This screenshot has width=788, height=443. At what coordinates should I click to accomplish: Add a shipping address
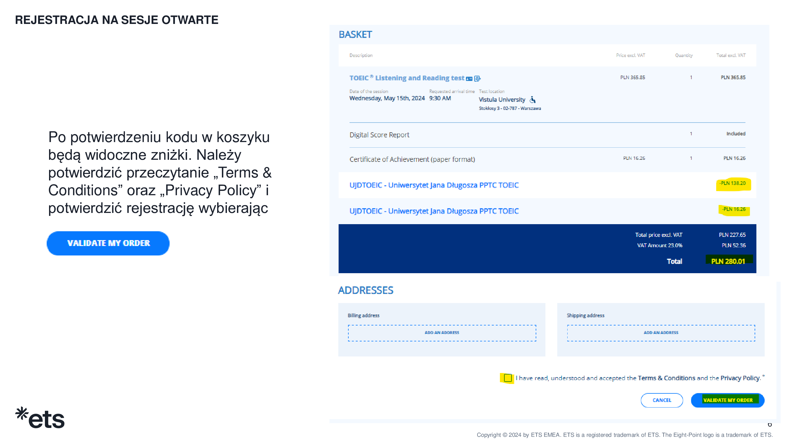[x=661, y=333]
